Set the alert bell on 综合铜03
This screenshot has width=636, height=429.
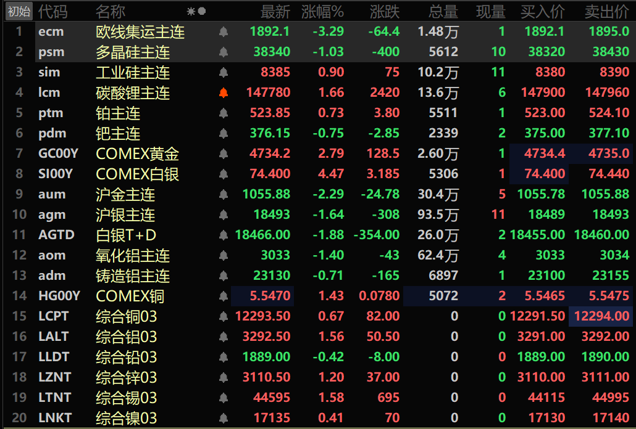[223, 316]
